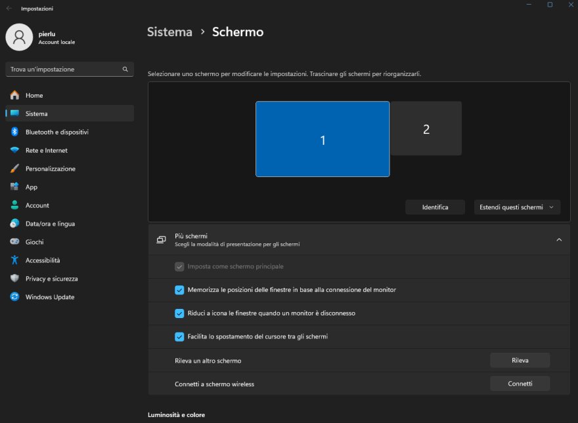This screenshot has width=578, height=423.
Task: Open Personalizzazione settings
Action: tap(70, 169)
